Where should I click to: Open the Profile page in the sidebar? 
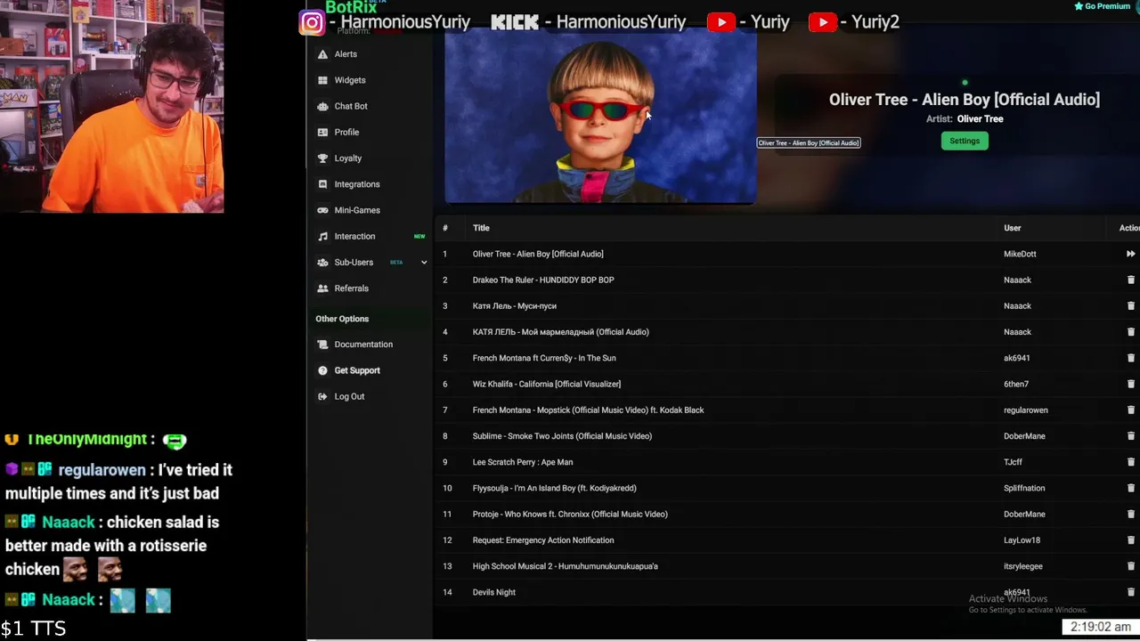pos(346,132)
